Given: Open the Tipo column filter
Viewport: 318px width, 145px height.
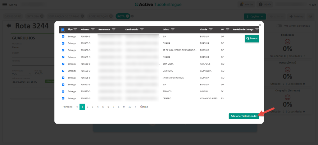Looking at the screenshot, I should [x=75, y=29].
